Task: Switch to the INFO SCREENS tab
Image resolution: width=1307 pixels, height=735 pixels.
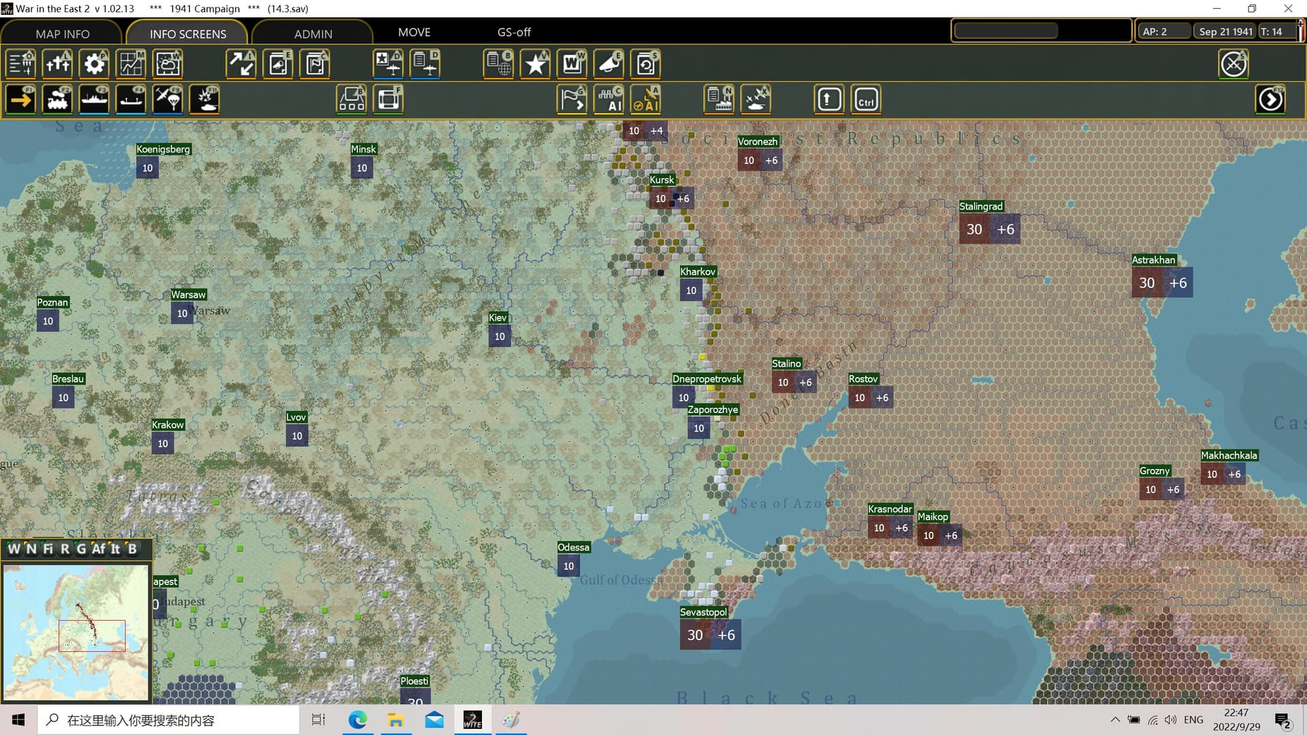Action: [187, 33]
